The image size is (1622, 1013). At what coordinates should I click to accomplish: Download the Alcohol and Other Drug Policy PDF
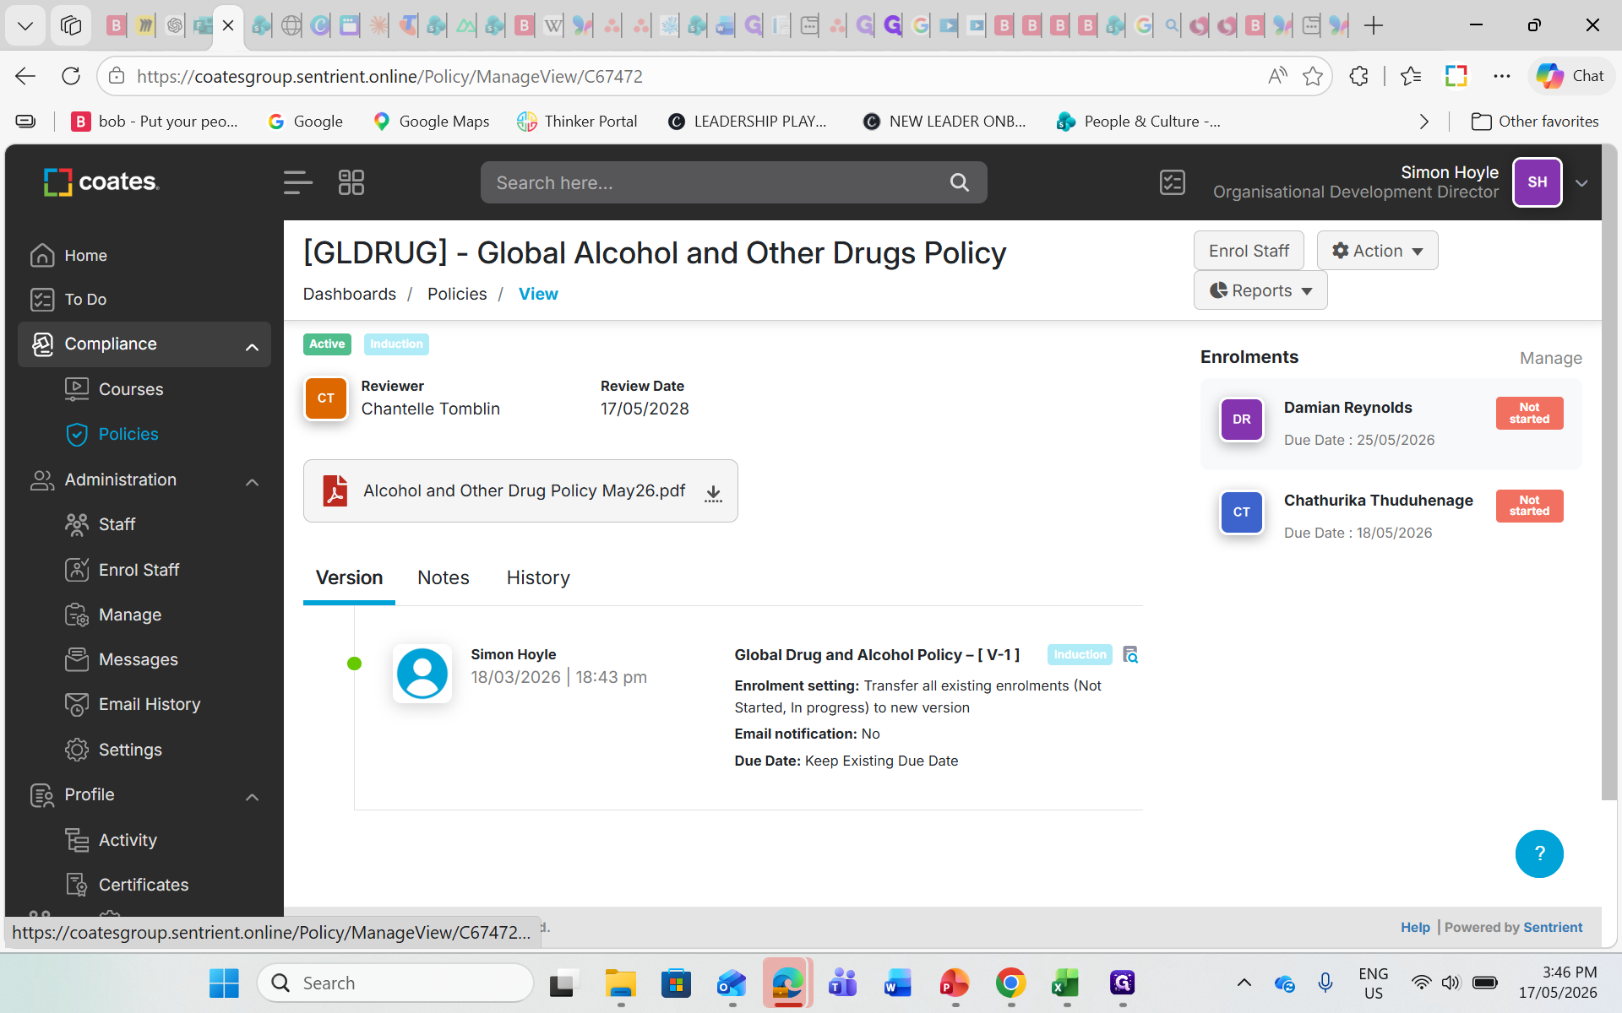(713, 492)
